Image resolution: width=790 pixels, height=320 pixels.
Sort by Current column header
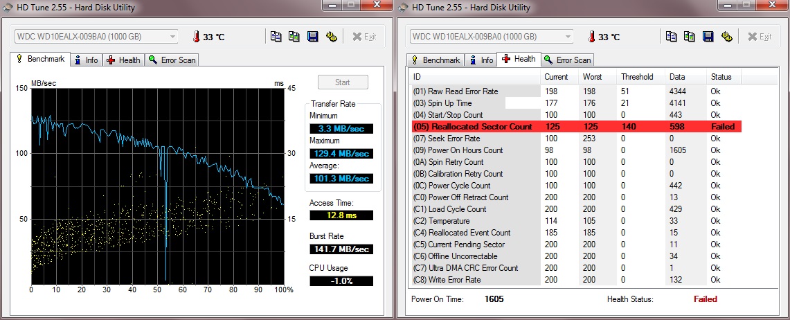[559, 77]
